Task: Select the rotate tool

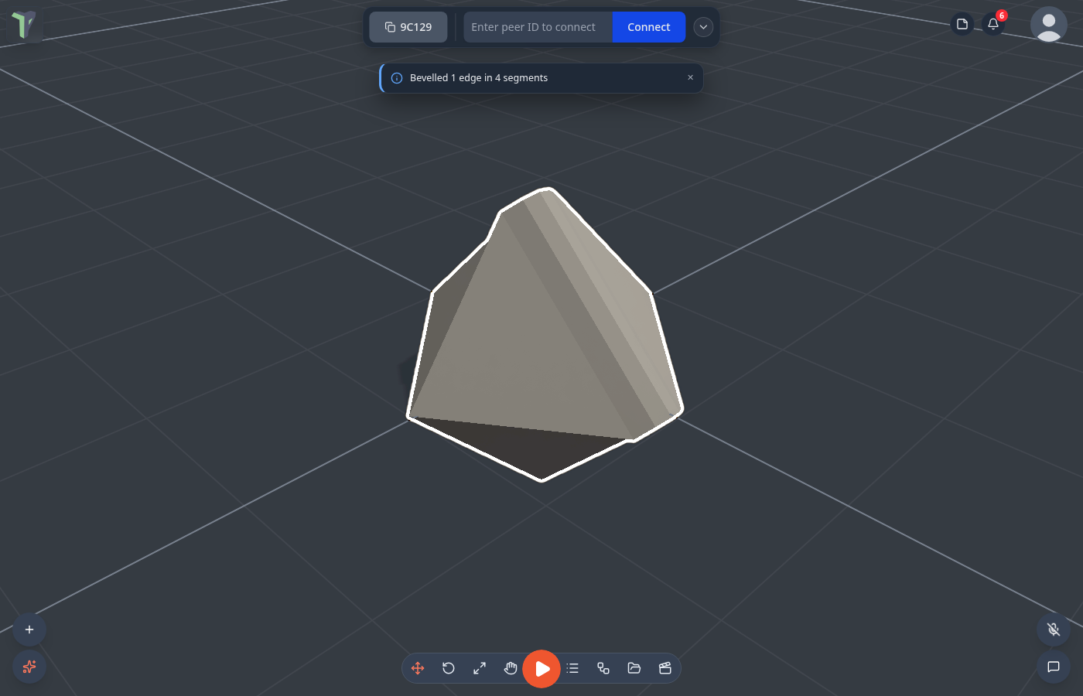Action: click(x=449, y=668)
